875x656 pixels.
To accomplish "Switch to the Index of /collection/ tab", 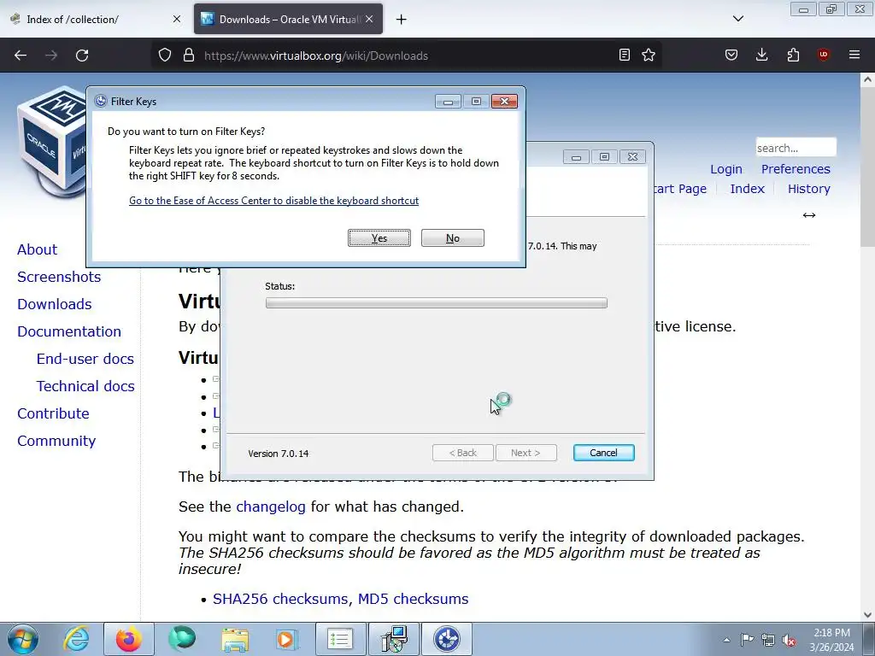I will point(95,20).
